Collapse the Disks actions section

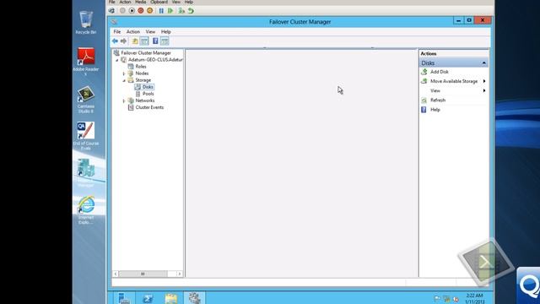click(483, 63)
